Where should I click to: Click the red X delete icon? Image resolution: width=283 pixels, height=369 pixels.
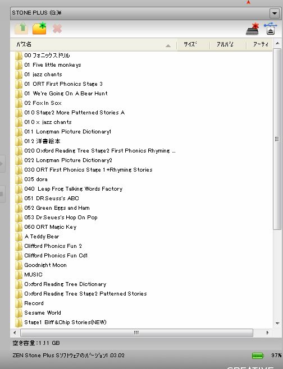(57, 29)
